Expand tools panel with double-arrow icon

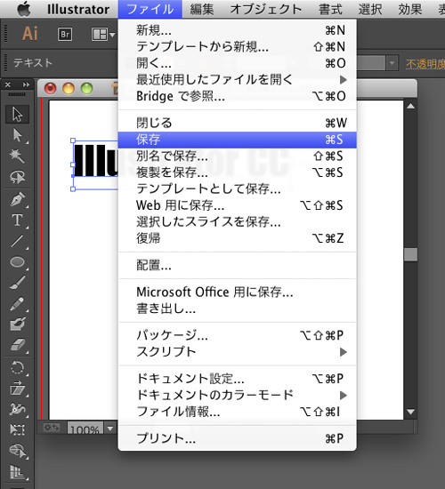pyautogui.click(x=26, y=84)
